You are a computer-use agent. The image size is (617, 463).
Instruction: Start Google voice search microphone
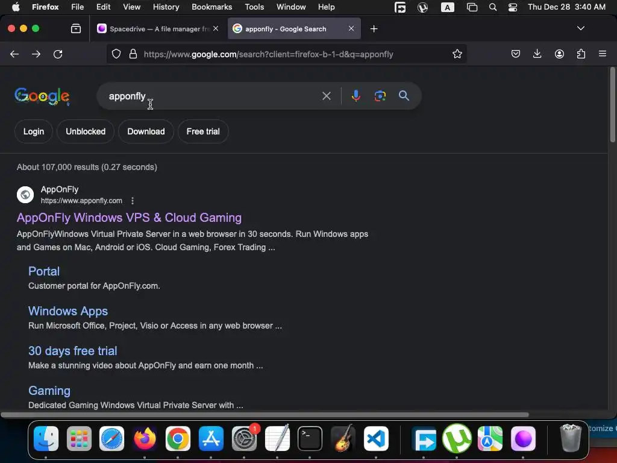(x=355, y=96)
